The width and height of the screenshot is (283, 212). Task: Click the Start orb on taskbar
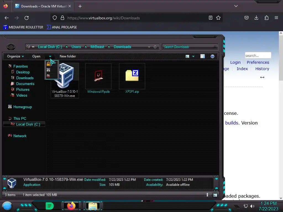pos(7,206)
